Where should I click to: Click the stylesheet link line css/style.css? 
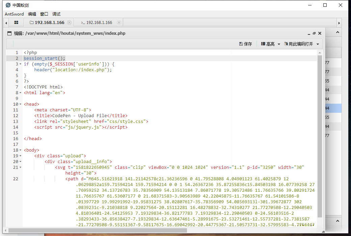91,121
